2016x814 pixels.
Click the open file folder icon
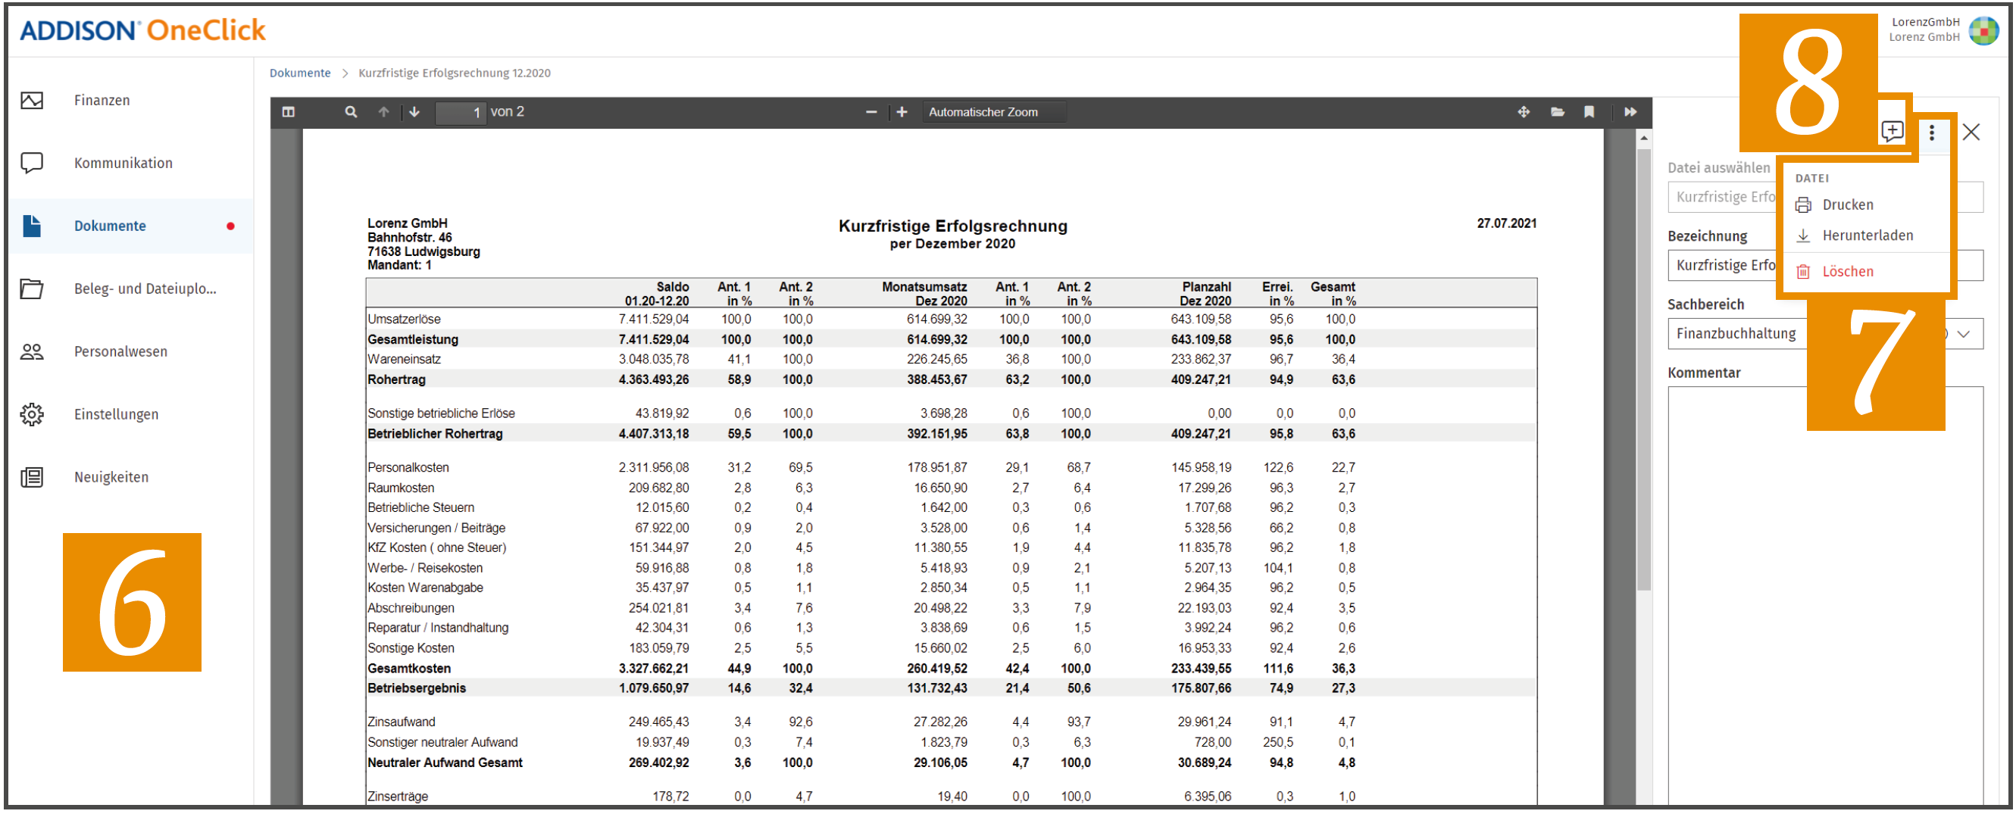(1558, 112)
